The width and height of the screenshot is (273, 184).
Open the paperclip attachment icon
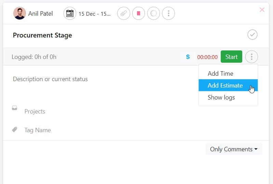pos(124,14)
